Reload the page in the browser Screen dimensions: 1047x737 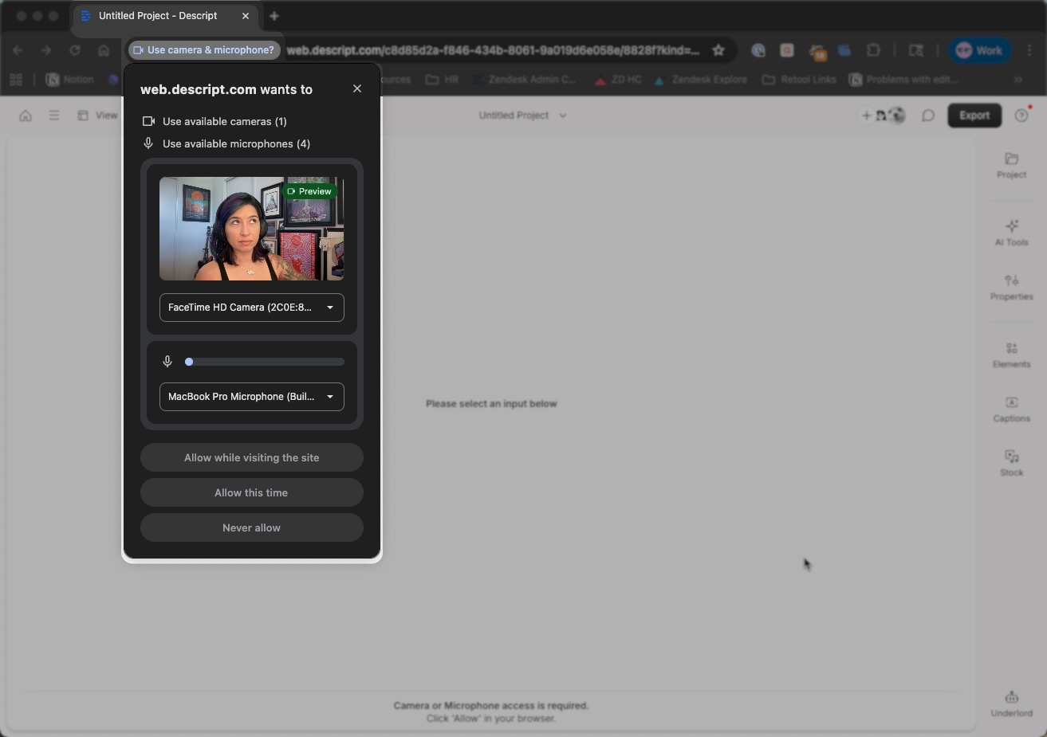coord(75,49)
